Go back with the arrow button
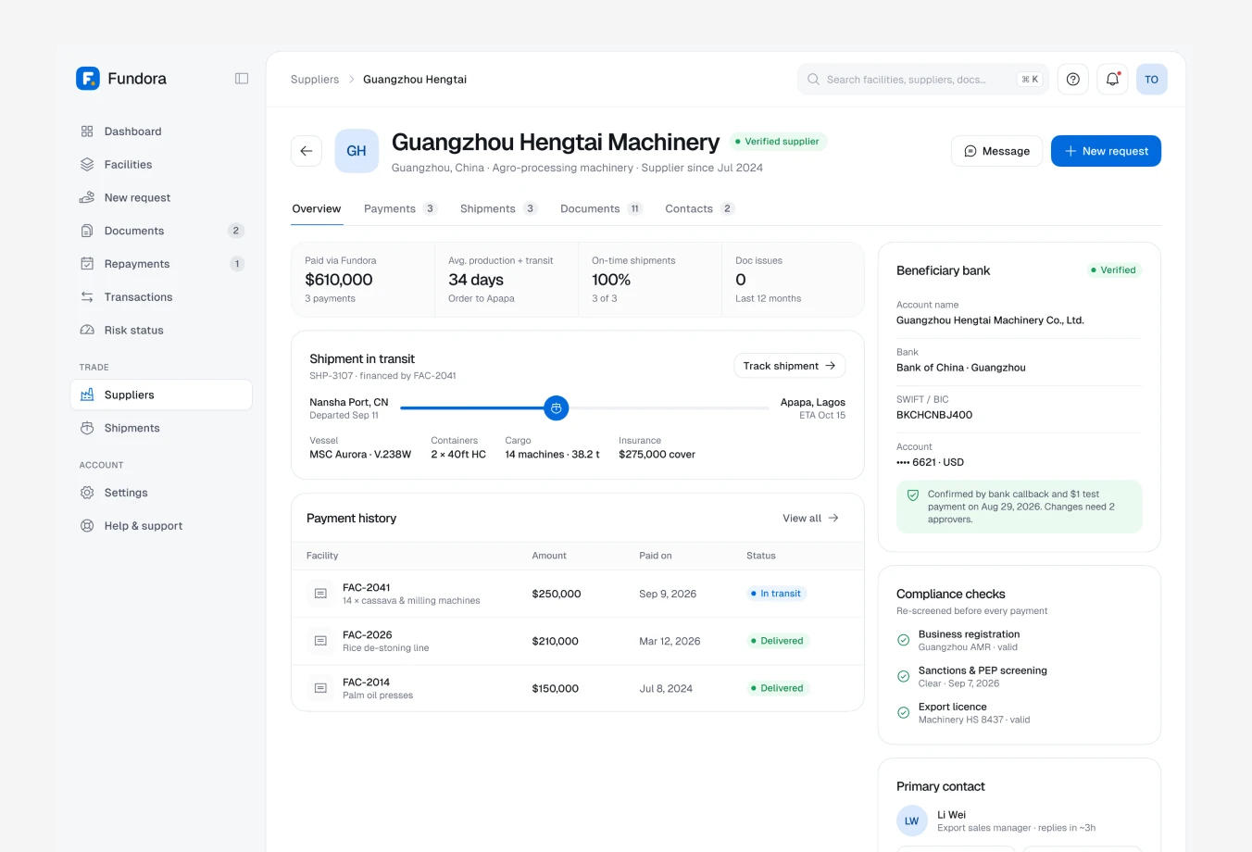This screenshot has width=1252, height=852. pos(307,151)
